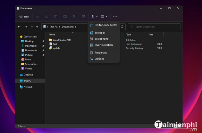This screenshot has height=133, width=202.
Task: Open Documents in the sidebar
Action: (29, 51)
